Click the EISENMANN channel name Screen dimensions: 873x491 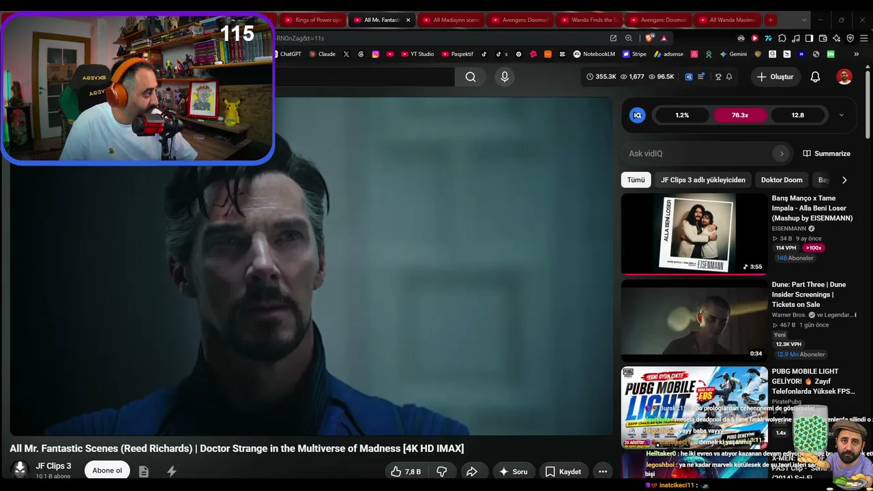pos(789,228)
